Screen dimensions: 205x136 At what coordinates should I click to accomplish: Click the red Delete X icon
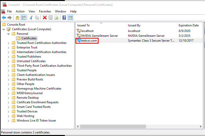[45, 18]
